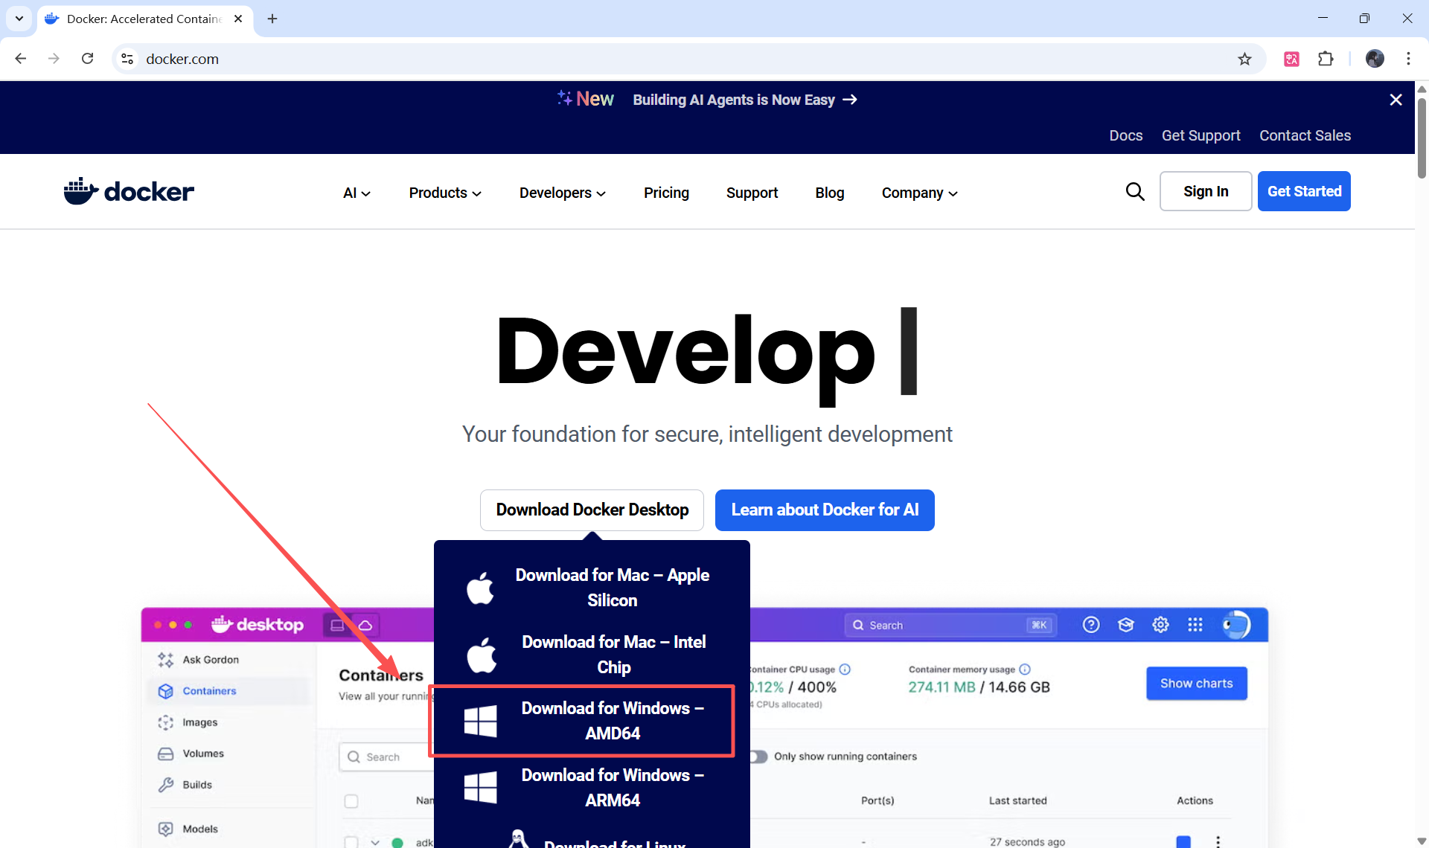Open the tab search dropdown arrow
Viewport: 1429px width, 848px height.
coord(19,19)
